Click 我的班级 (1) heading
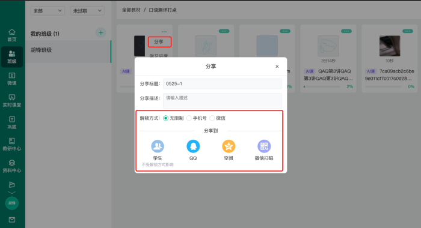Viewport: 421px width, 228px height. (x=45, y=34)
